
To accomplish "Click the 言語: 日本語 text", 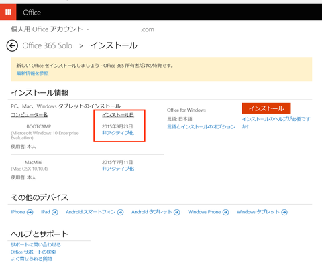I will click(180, 119).
